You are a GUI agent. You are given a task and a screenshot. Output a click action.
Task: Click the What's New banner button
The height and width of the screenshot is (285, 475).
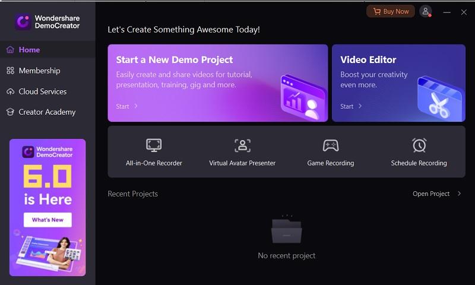click(47, 220)
